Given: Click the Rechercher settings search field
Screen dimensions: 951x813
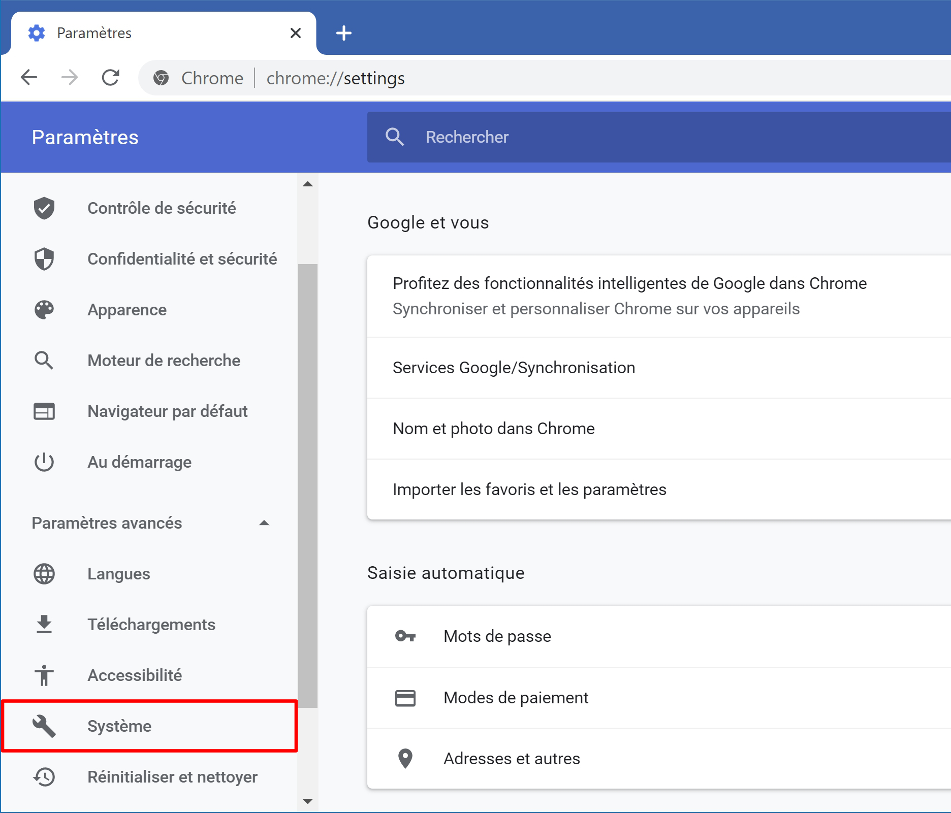Looking at the screenshot, I should (659, 137).
